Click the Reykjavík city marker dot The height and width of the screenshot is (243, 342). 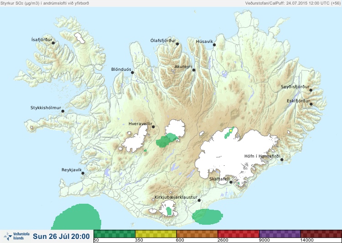coord(83,173)
